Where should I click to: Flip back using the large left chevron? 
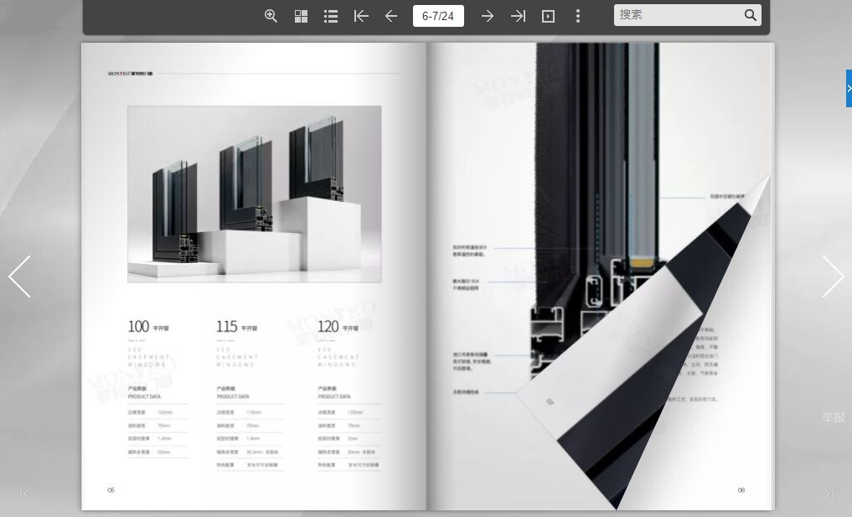pyautogui.click(x=19, y=277)
